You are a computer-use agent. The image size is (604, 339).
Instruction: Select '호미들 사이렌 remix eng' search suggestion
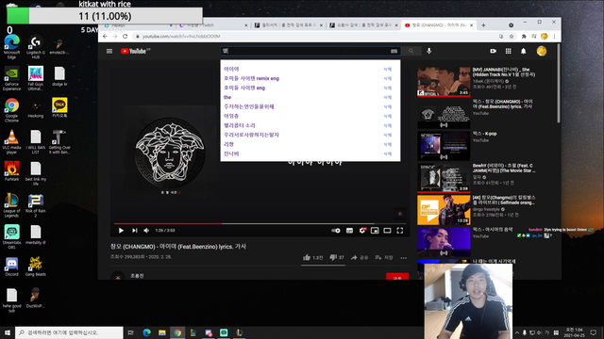[252, 78]
